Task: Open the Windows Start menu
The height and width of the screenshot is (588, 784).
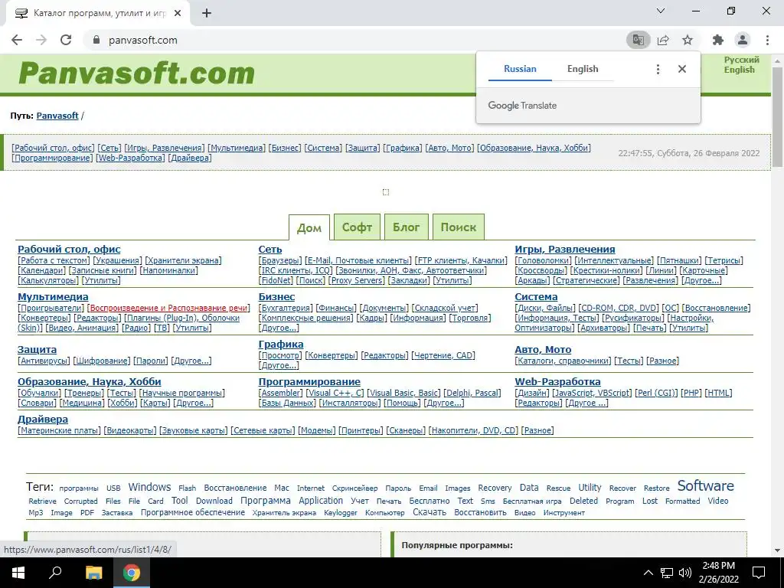Action: point(18,573)
